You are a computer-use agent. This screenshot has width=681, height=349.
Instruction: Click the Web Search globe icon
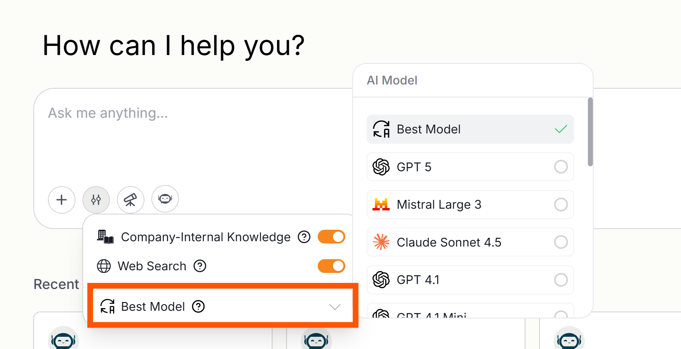[x=104, y=266]
